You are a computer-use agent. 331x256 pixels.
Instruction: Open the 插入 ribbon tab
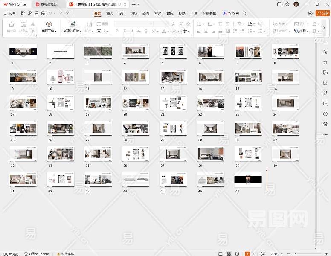click(110, 13)
